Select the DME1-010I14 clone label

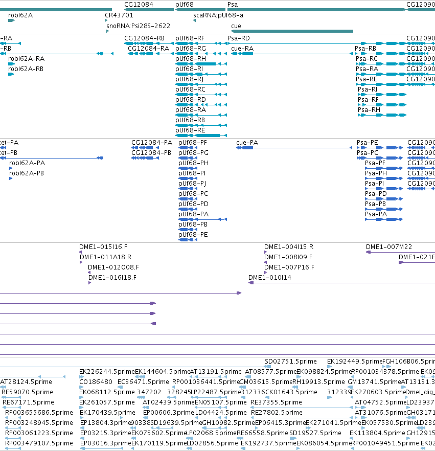(270, 278)
